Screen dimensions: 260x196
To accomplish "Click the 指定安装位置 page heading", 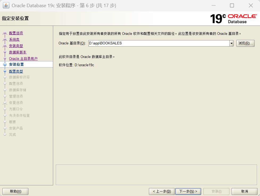I will tap(15, 18).
